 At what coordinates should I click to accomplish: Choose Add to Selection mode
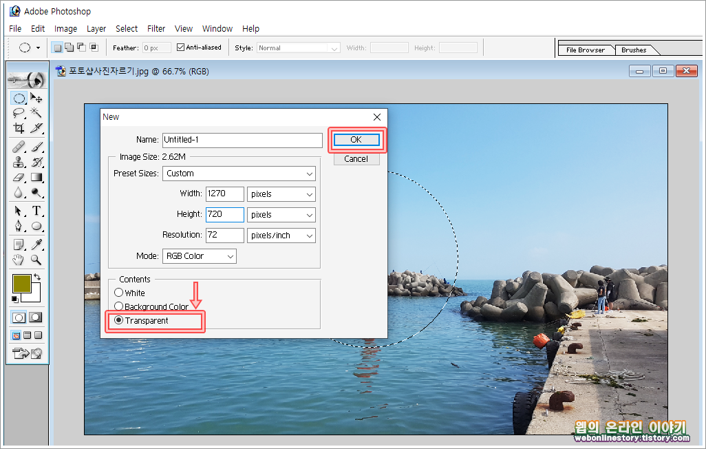pos(69,48)
